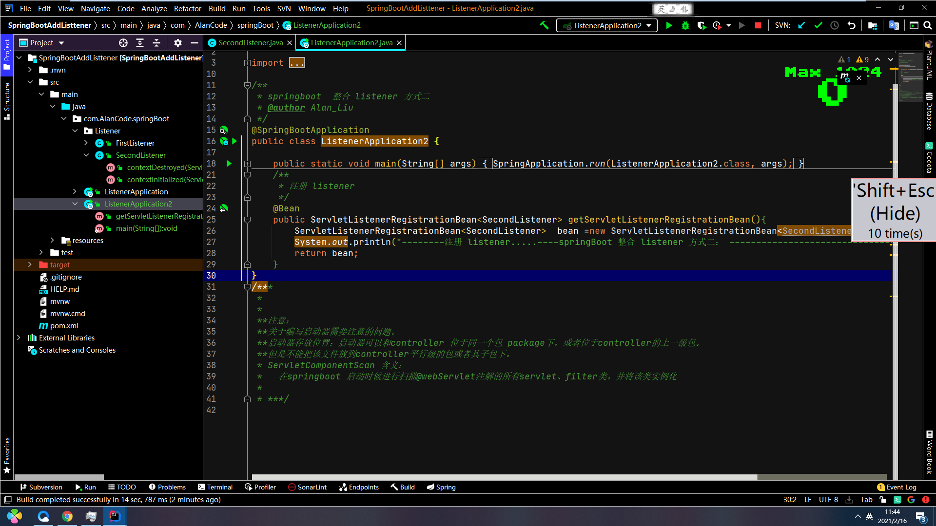Open Search Everywhere magnifier icon
Image resolution: width=936 pixels, height=526 pixels.
(928, 25)
